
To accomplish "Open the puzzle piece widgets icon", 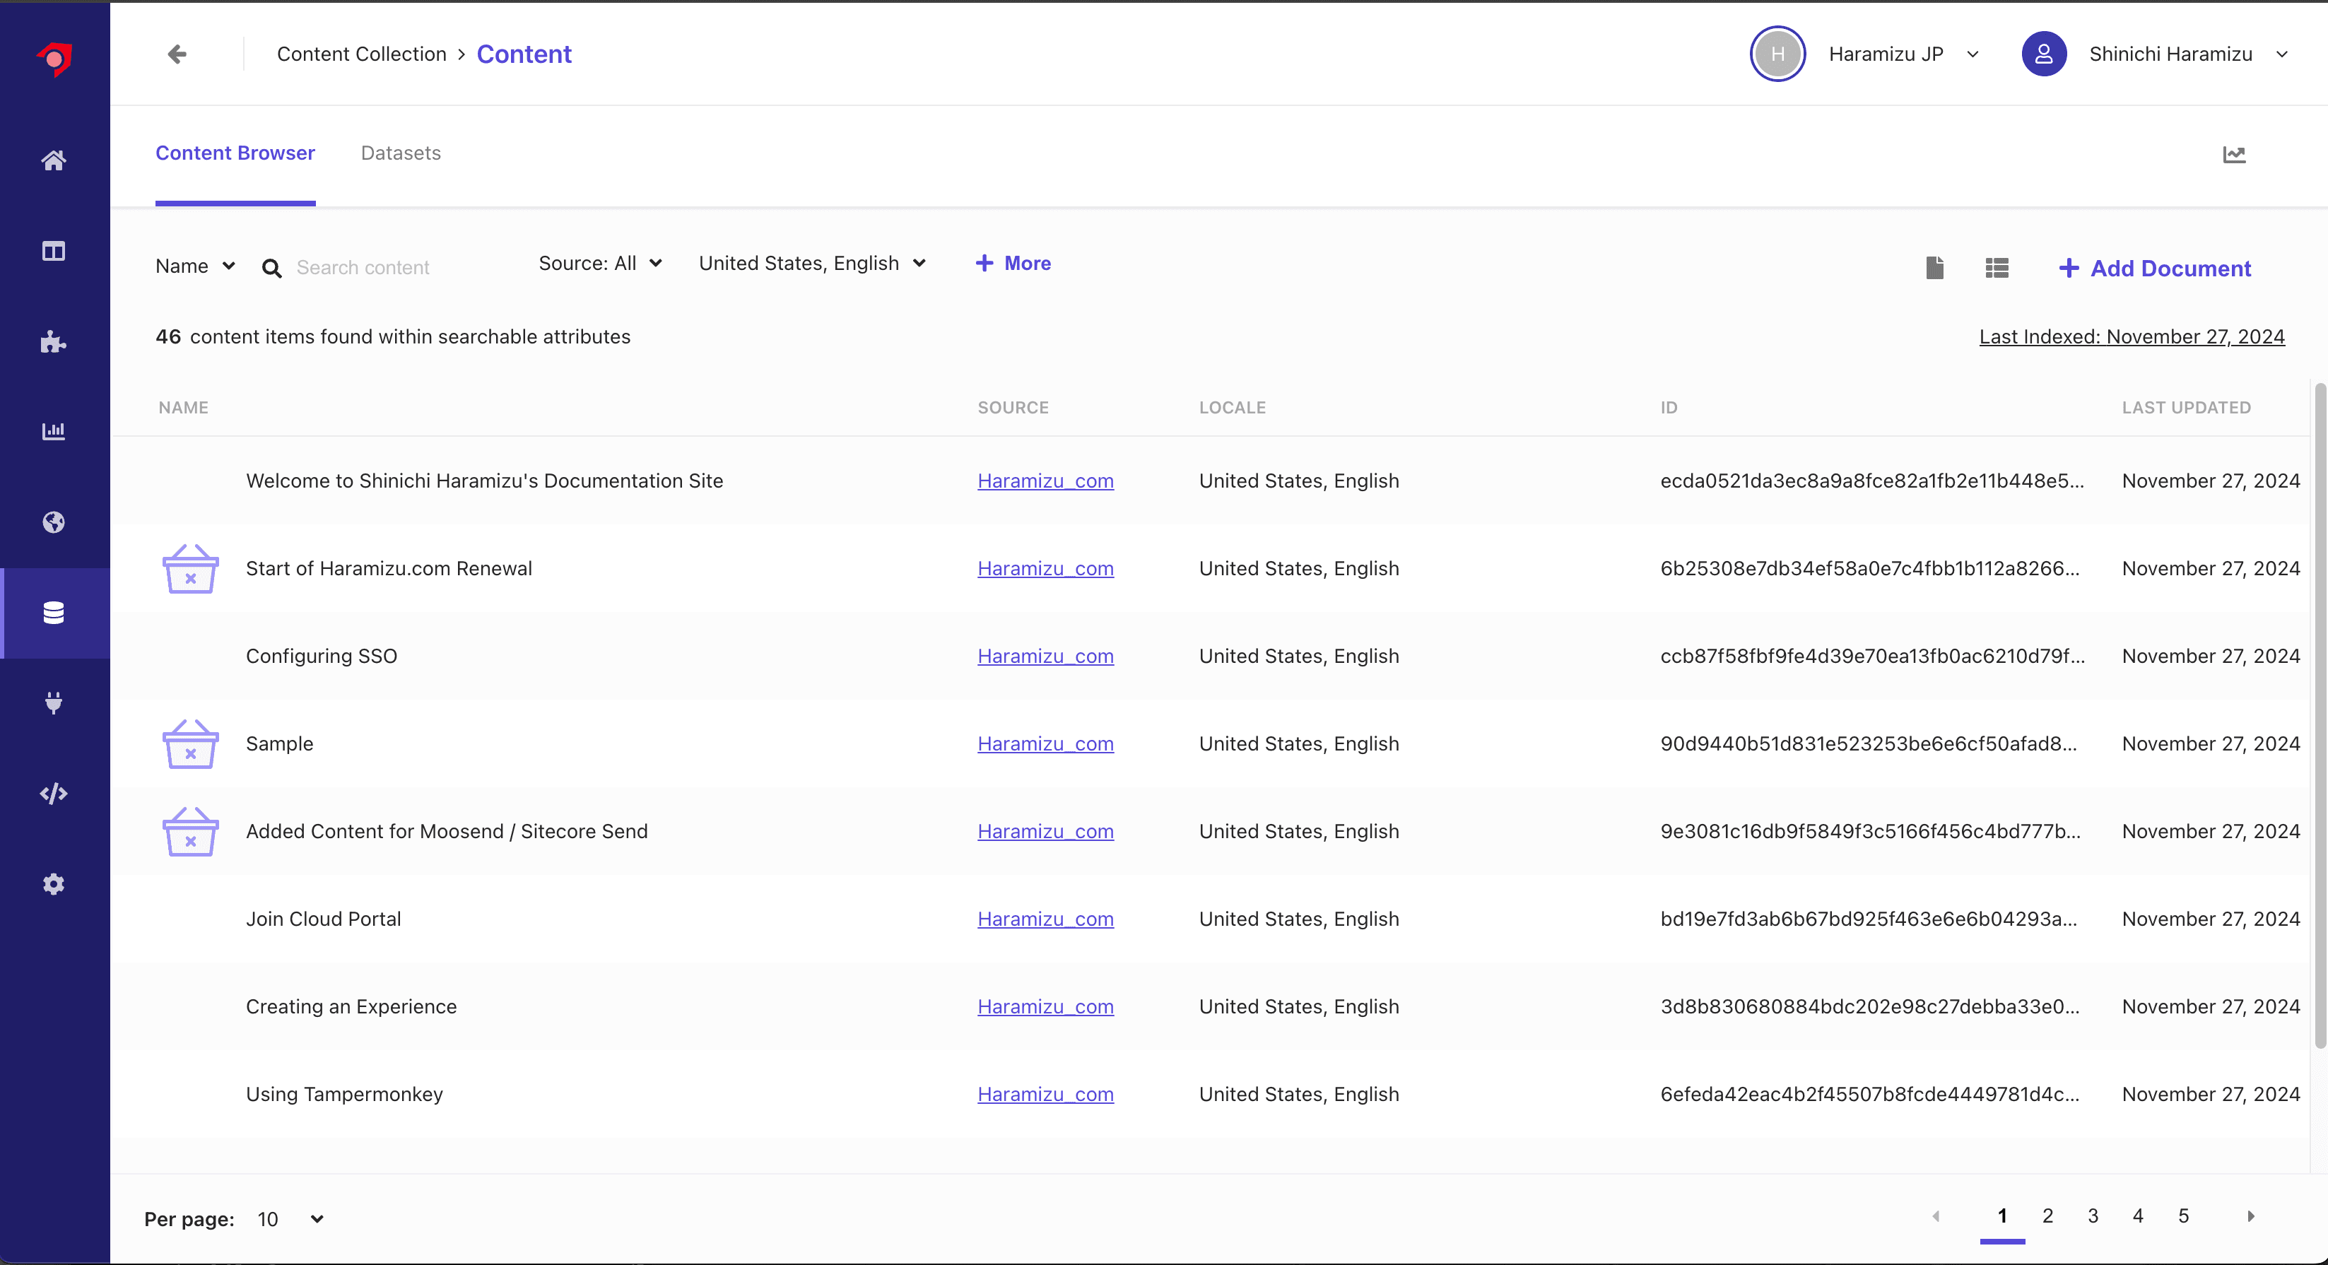I will point(53,341).
